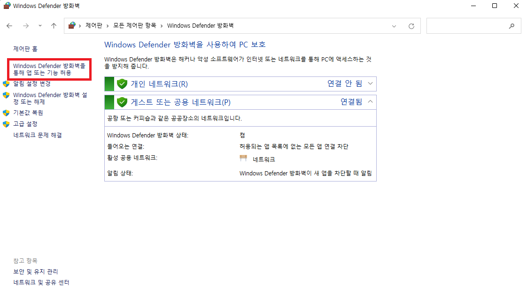527x295 pixels.
Task: Click firewall icon in title bar
Action: [7, 6]
